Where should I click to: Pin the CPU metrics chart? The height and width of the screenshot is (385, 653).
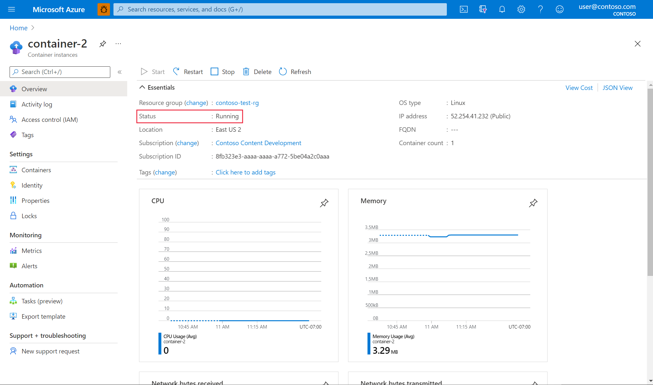click(x=324, y=203)
